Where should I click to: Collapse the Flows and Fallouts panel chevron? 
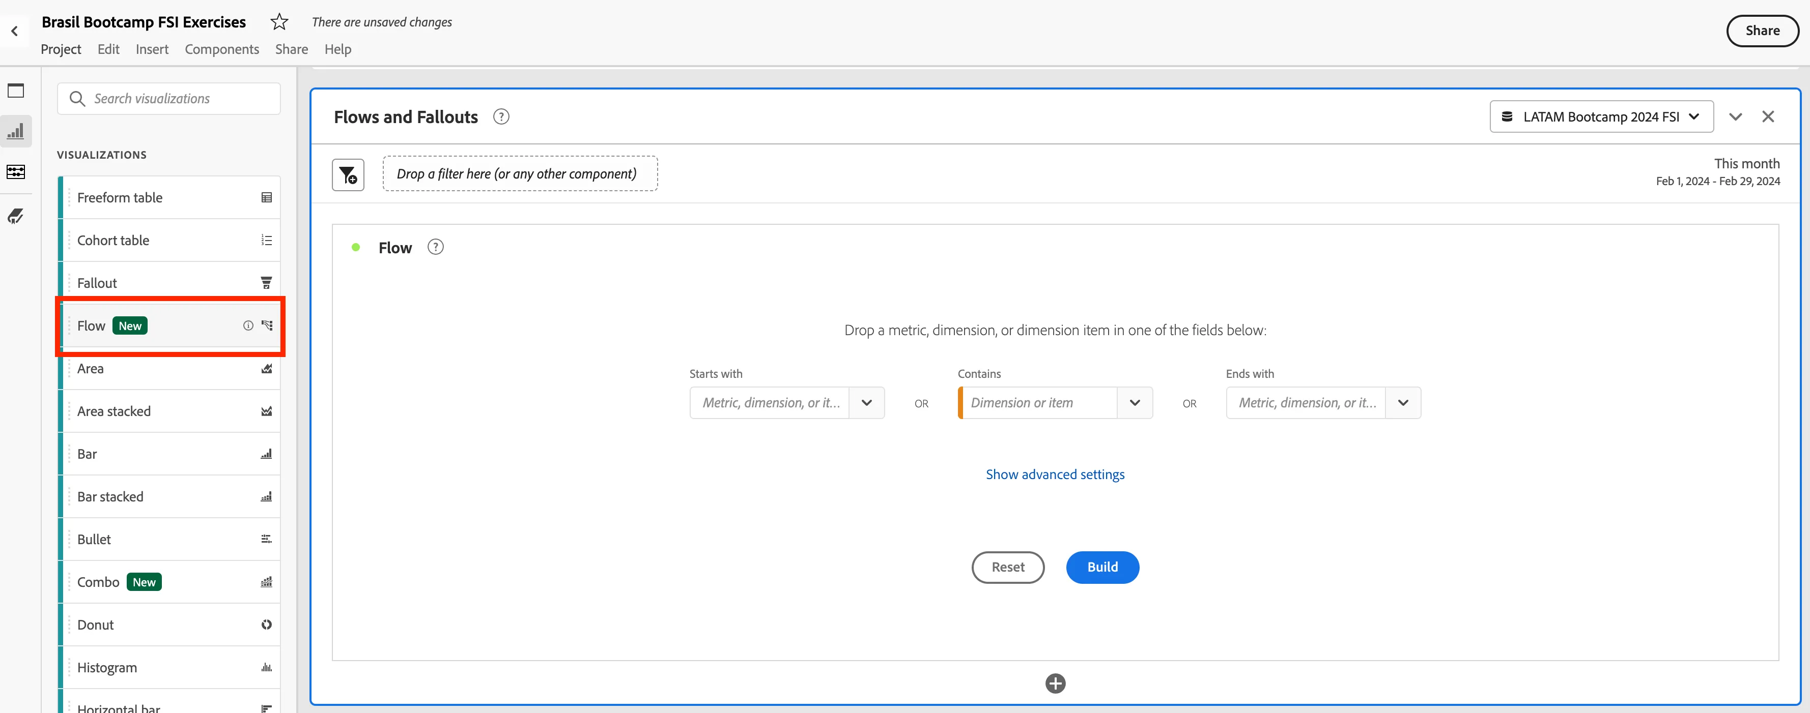(x=1735, y=116)
